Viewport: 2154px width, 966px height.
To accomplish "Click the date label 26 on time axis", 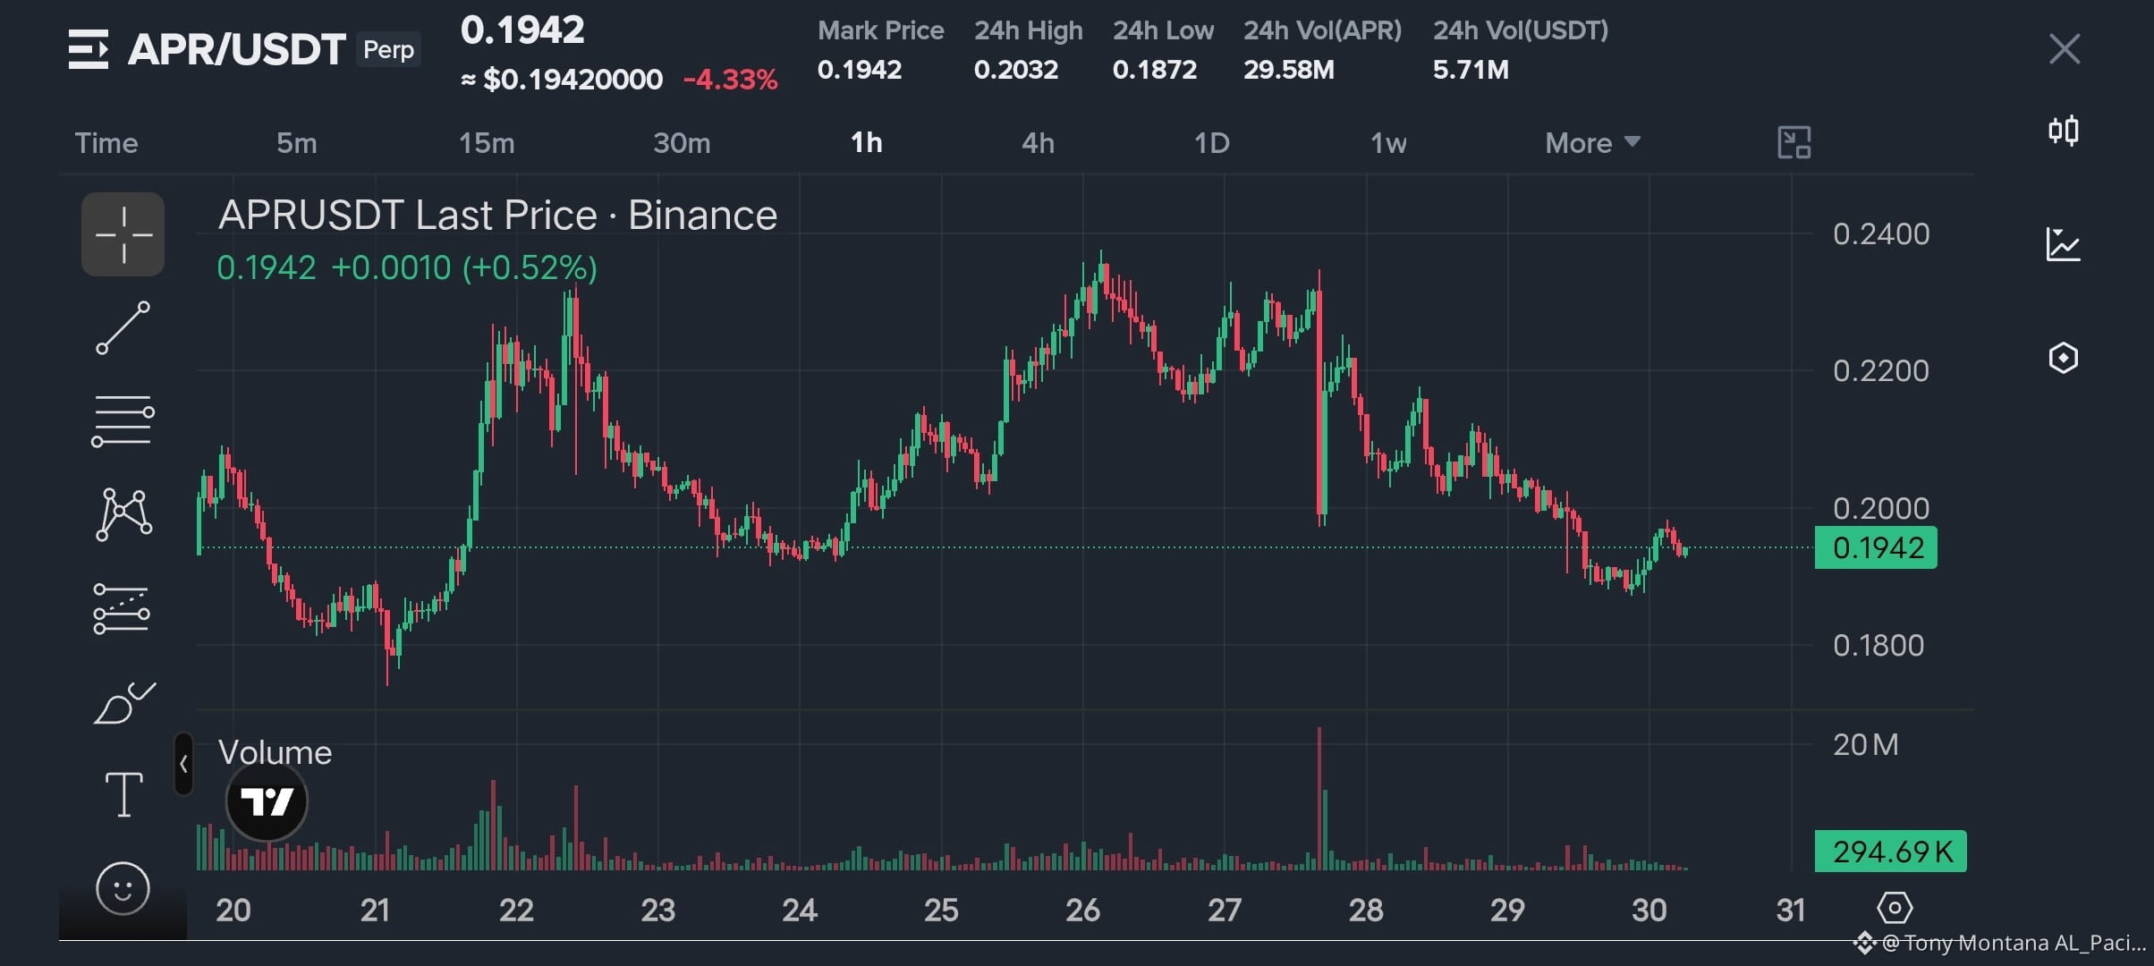I will (1082, 911).
